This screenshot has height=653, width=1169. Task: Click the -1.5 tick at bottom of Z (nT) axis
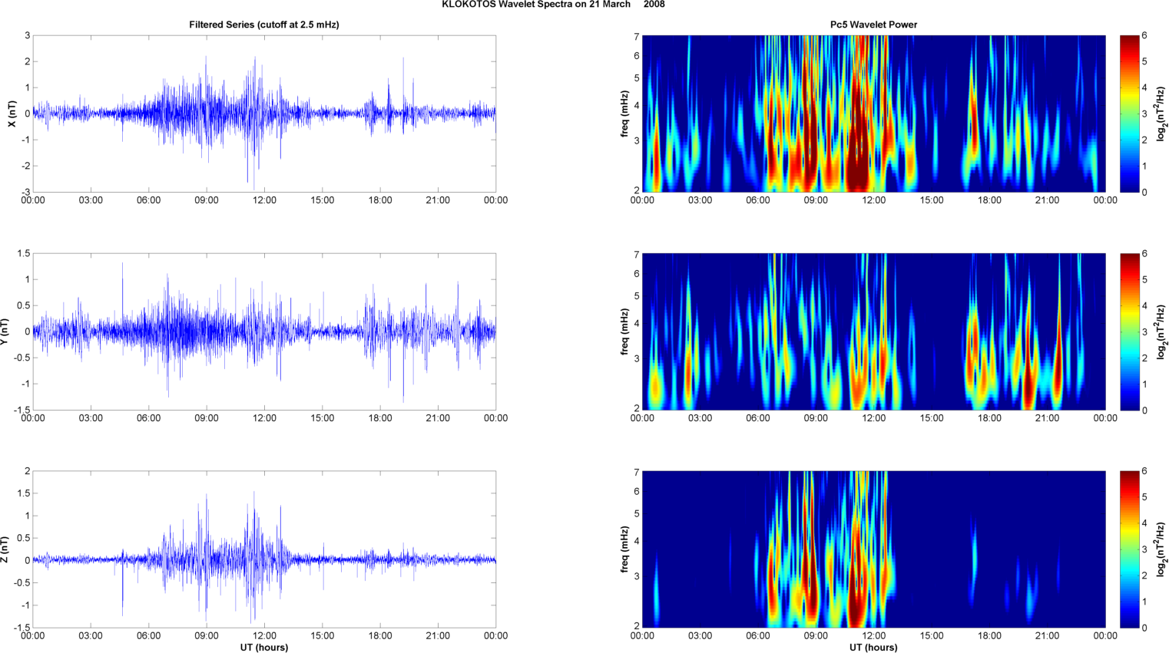(x=22, y=628)
